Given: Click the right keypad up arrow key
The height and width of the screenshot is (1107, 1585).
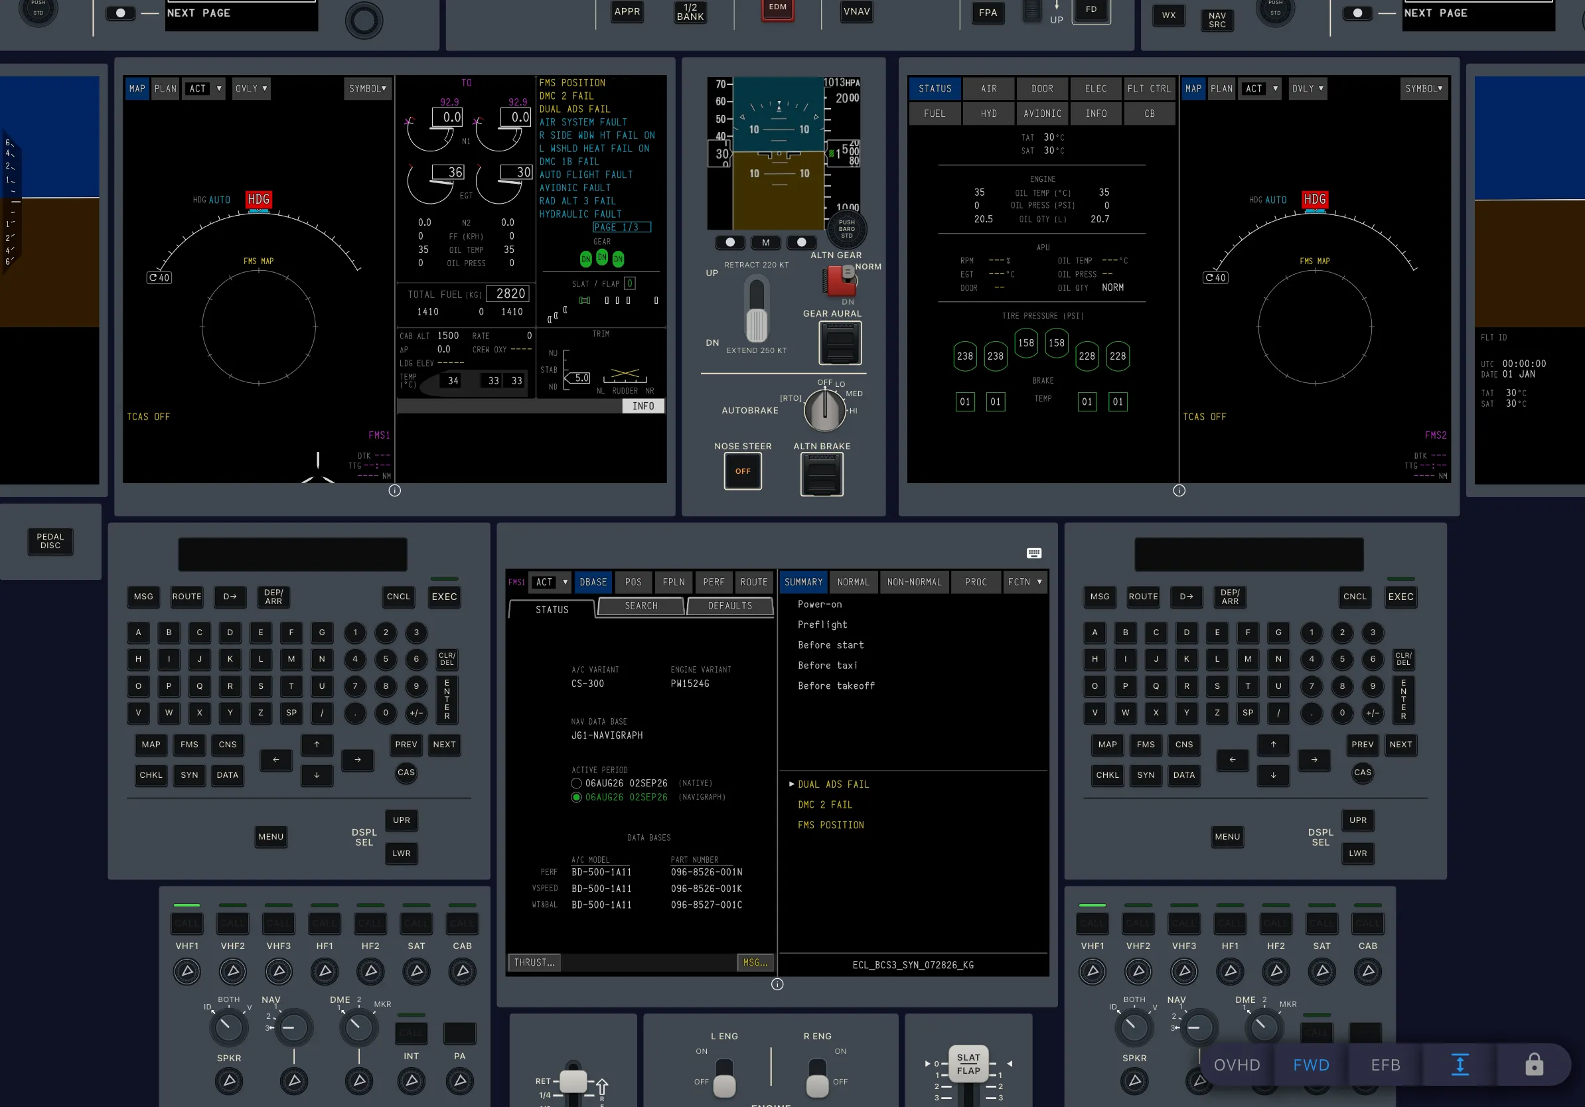Looking at the screenshot, I should click(x=1273, y=744).
